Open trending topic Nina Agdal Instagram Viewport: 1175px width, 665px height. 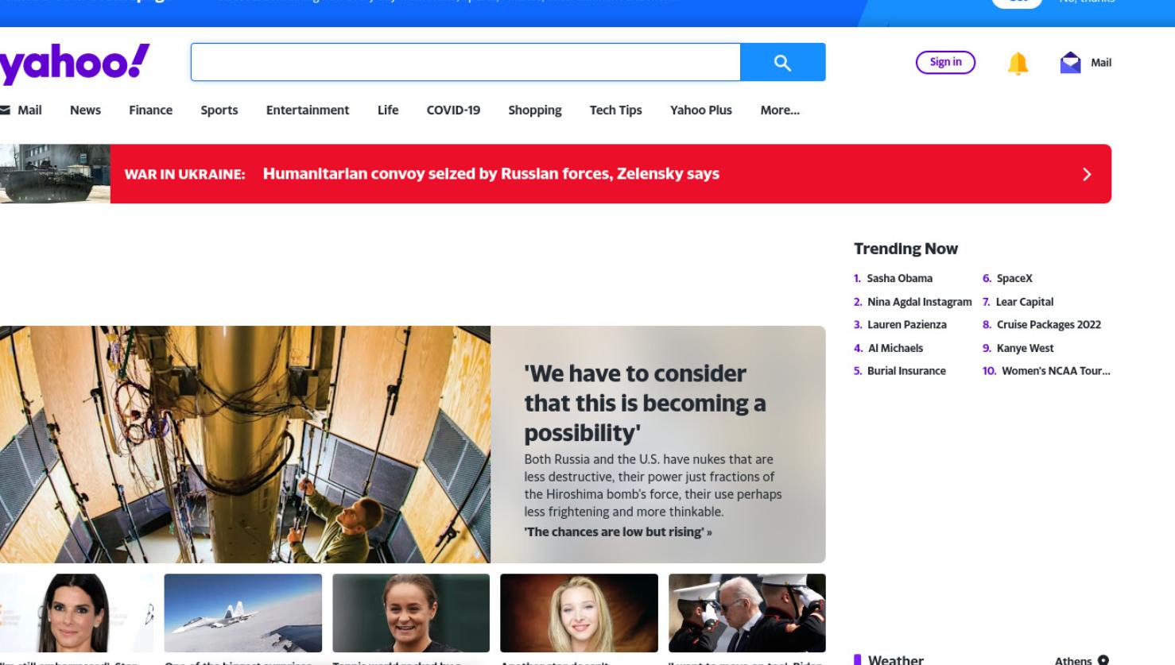click(919, 302)
